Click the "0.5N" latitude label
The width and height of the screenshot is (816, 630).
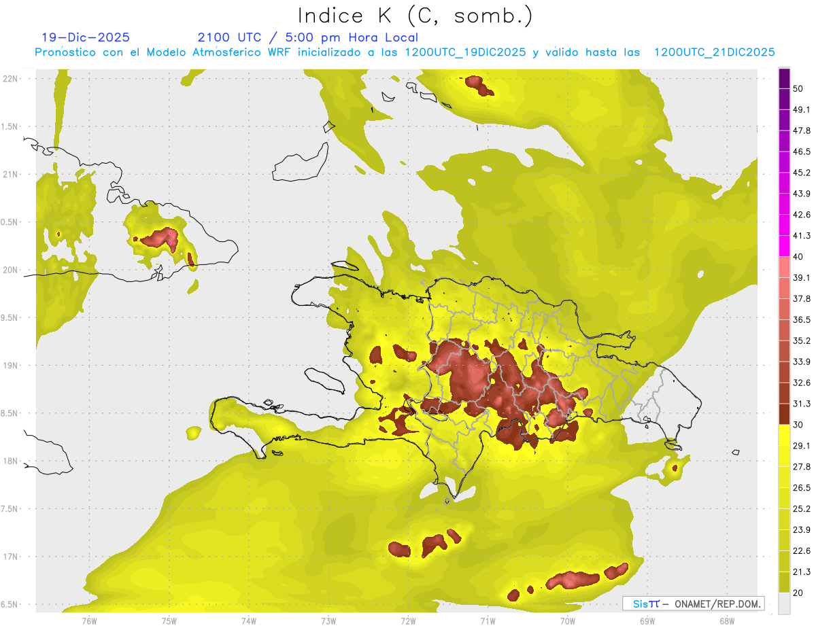tap(9, 222)
